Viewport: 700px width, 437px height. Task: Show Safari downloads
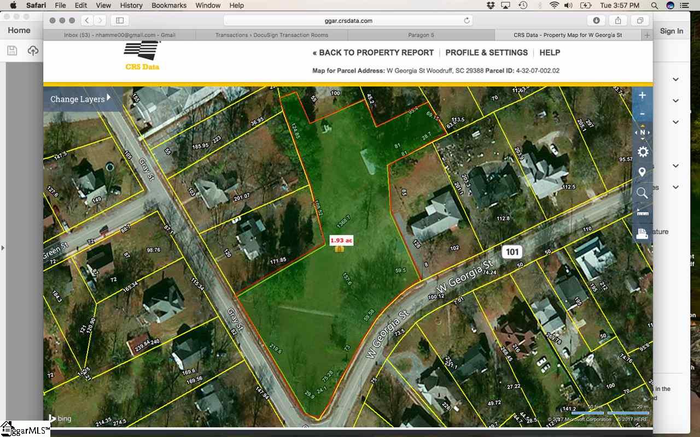coord(596,20)
